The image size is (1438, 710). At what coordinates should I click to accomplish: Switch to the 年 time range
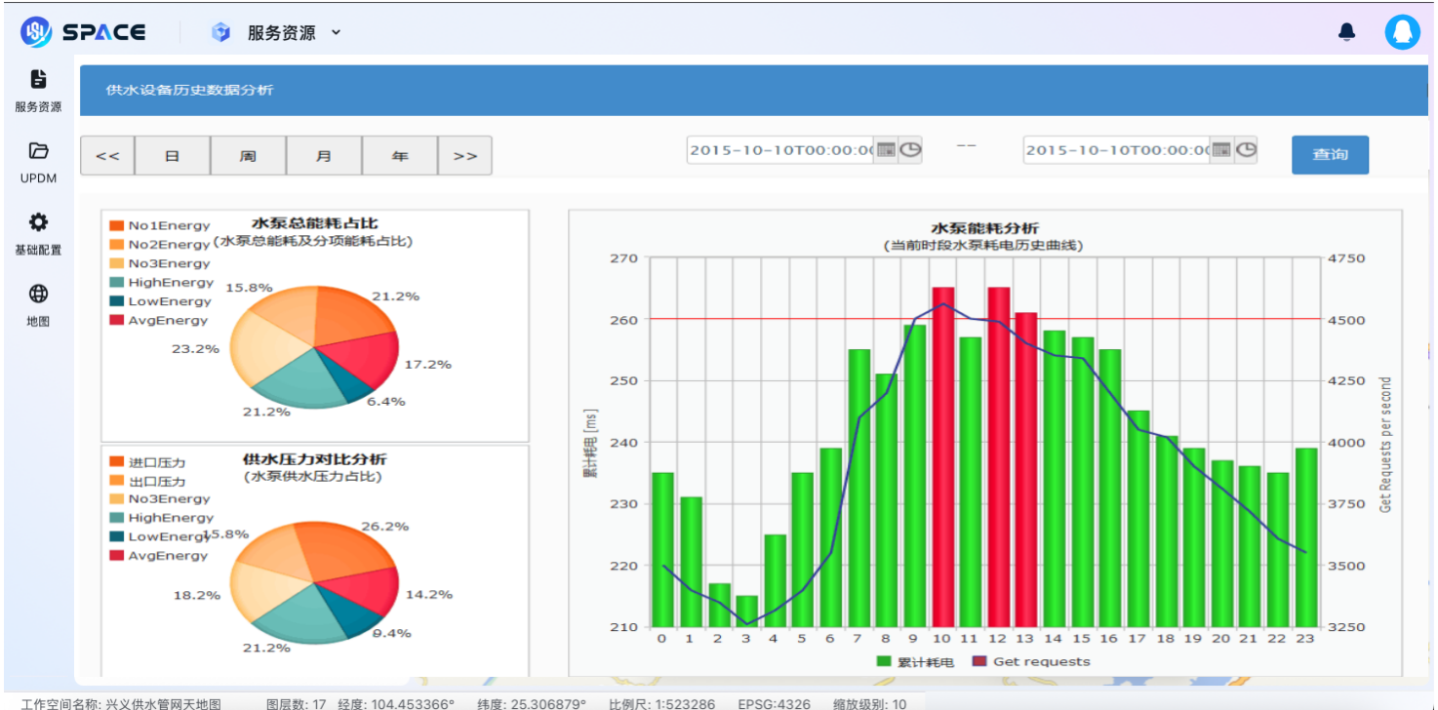click(400, 156)
